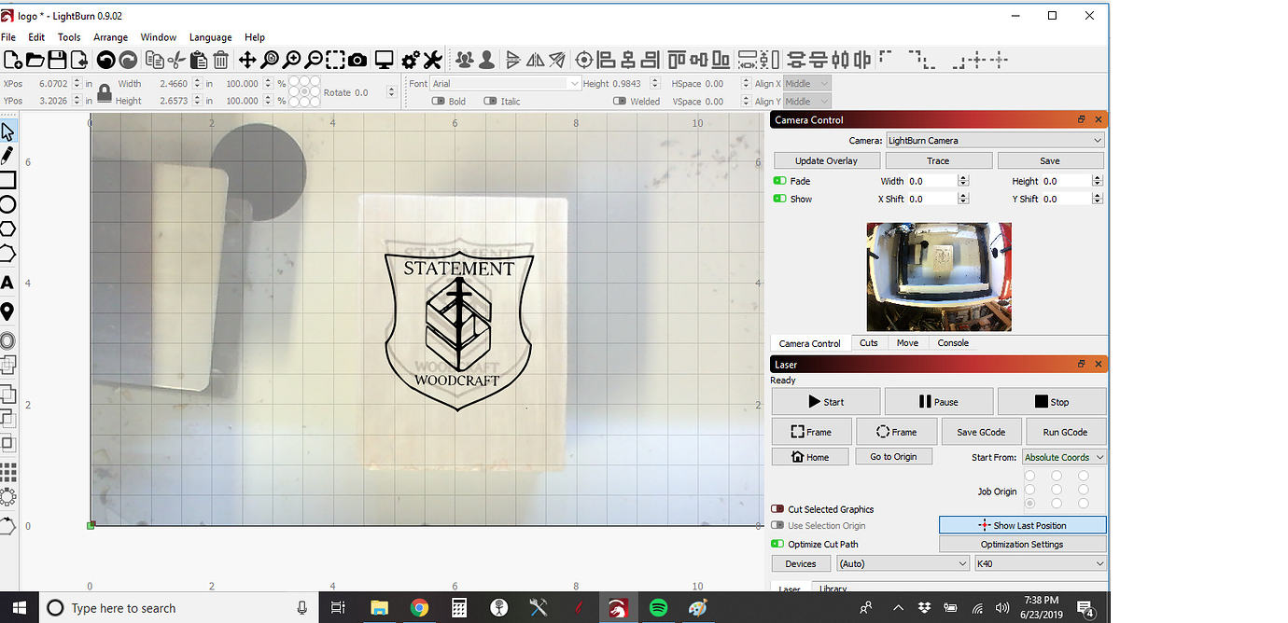Toggle the Use Selection Origin switch
Image resolution: width=1288 pixels, height=623 pixels.
777,526
